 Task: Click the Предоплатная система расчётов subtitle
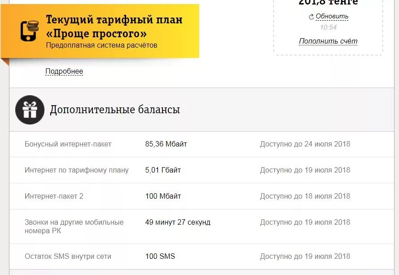(x=101, y=45)
